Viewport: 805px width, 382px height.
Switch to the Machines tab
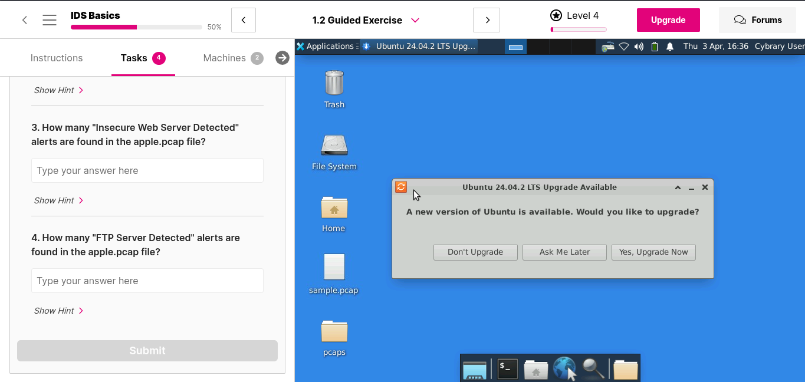224,58
